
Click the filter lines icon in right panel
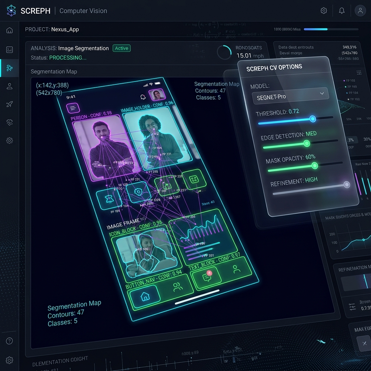click(x=359, y=72)
